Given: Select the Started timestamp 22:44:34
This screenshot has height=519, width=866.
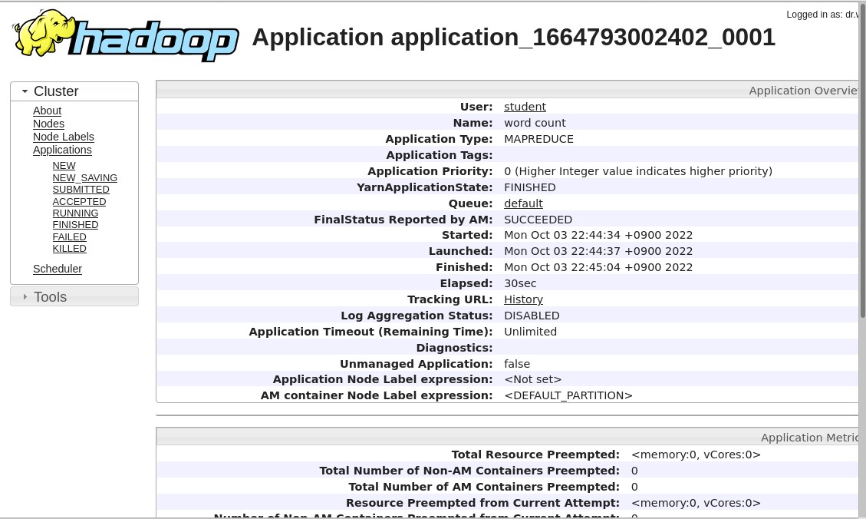Looking at the screenshot, I should tap(598, 235).
